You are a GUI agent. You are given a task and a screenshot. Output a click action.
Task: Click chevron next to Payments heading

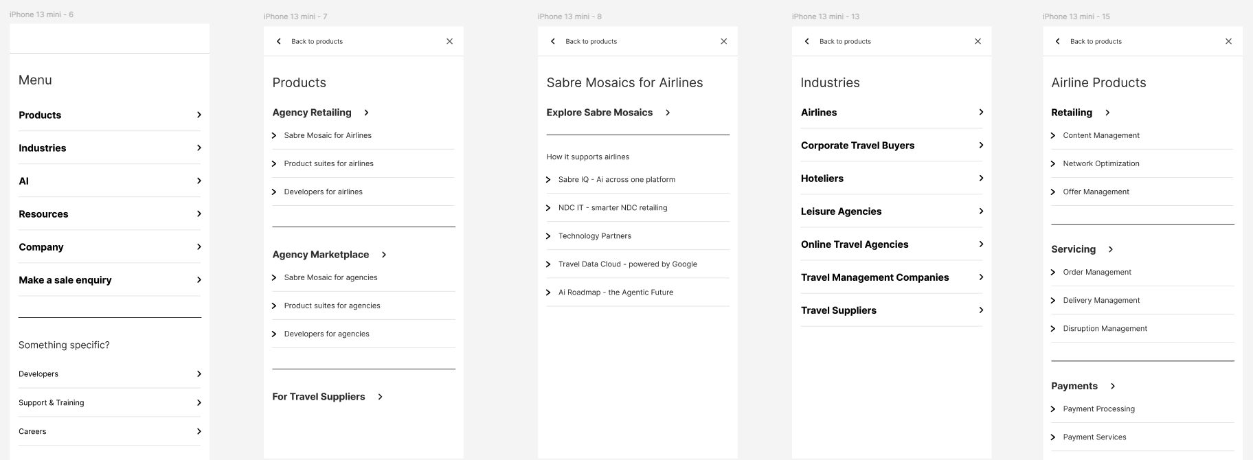(1112, 386)
